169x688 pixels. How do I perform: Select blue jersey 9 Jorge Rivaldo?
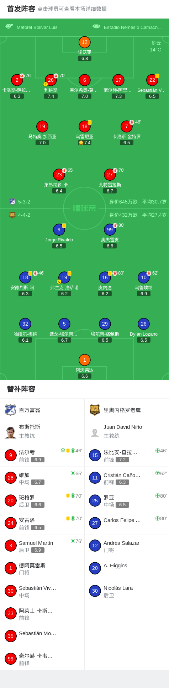[59, 230]
